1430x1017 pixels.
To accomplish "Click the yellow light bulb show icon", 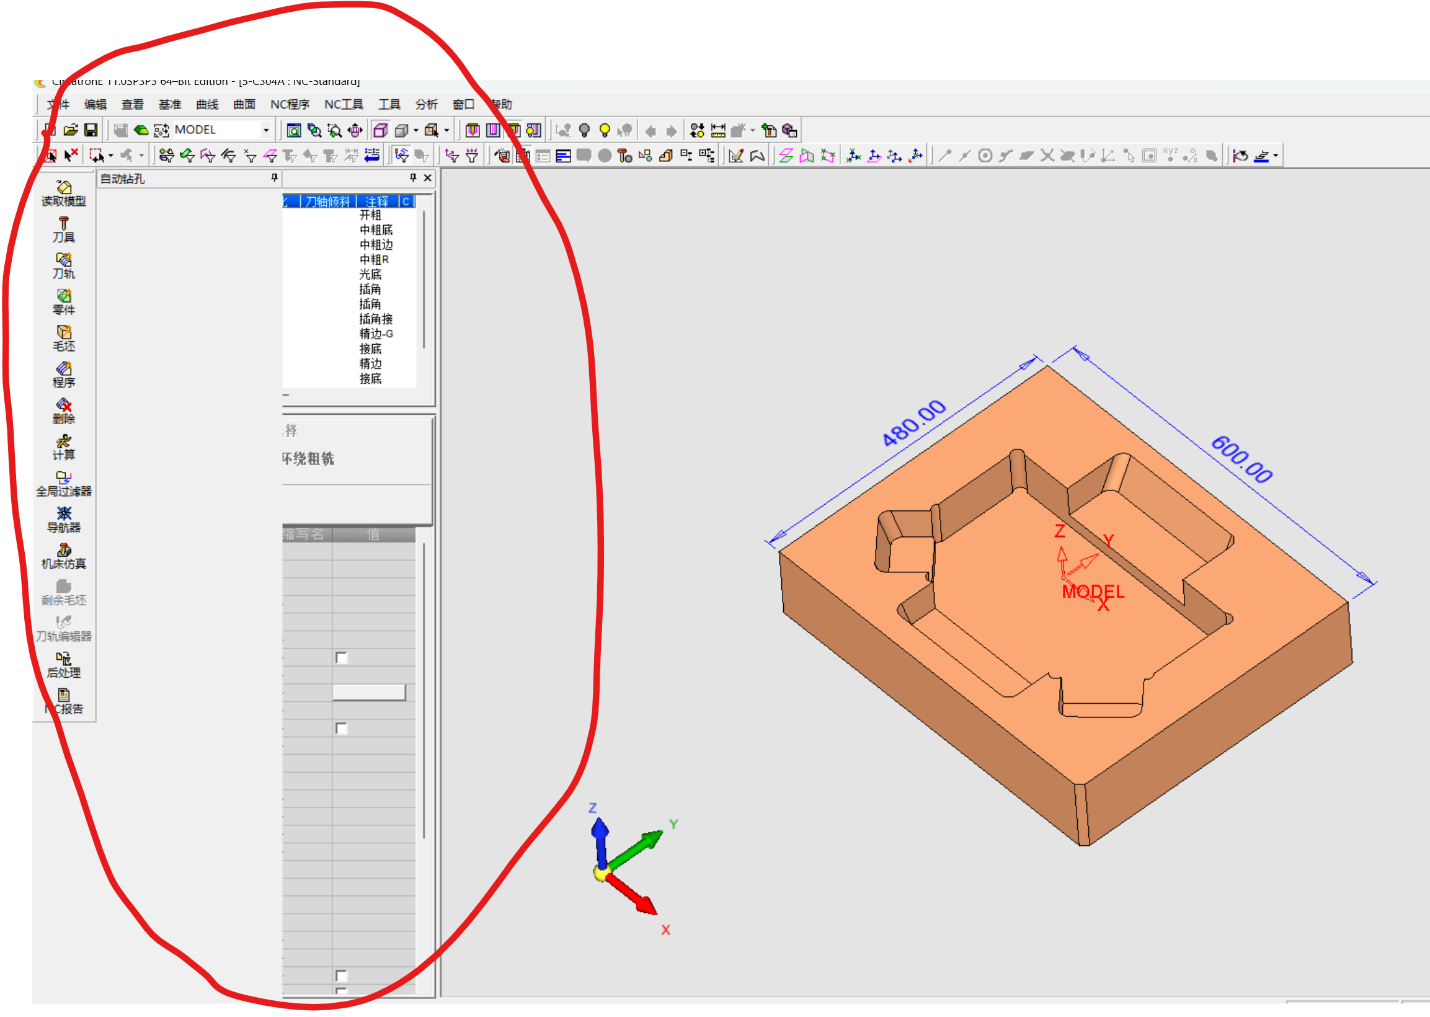I will coord(605,130).
